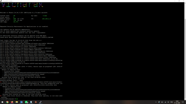This screenshot has height=104, width=186.
Task: Launch Google Chrome from the taskbar
Action: [7, 102]
